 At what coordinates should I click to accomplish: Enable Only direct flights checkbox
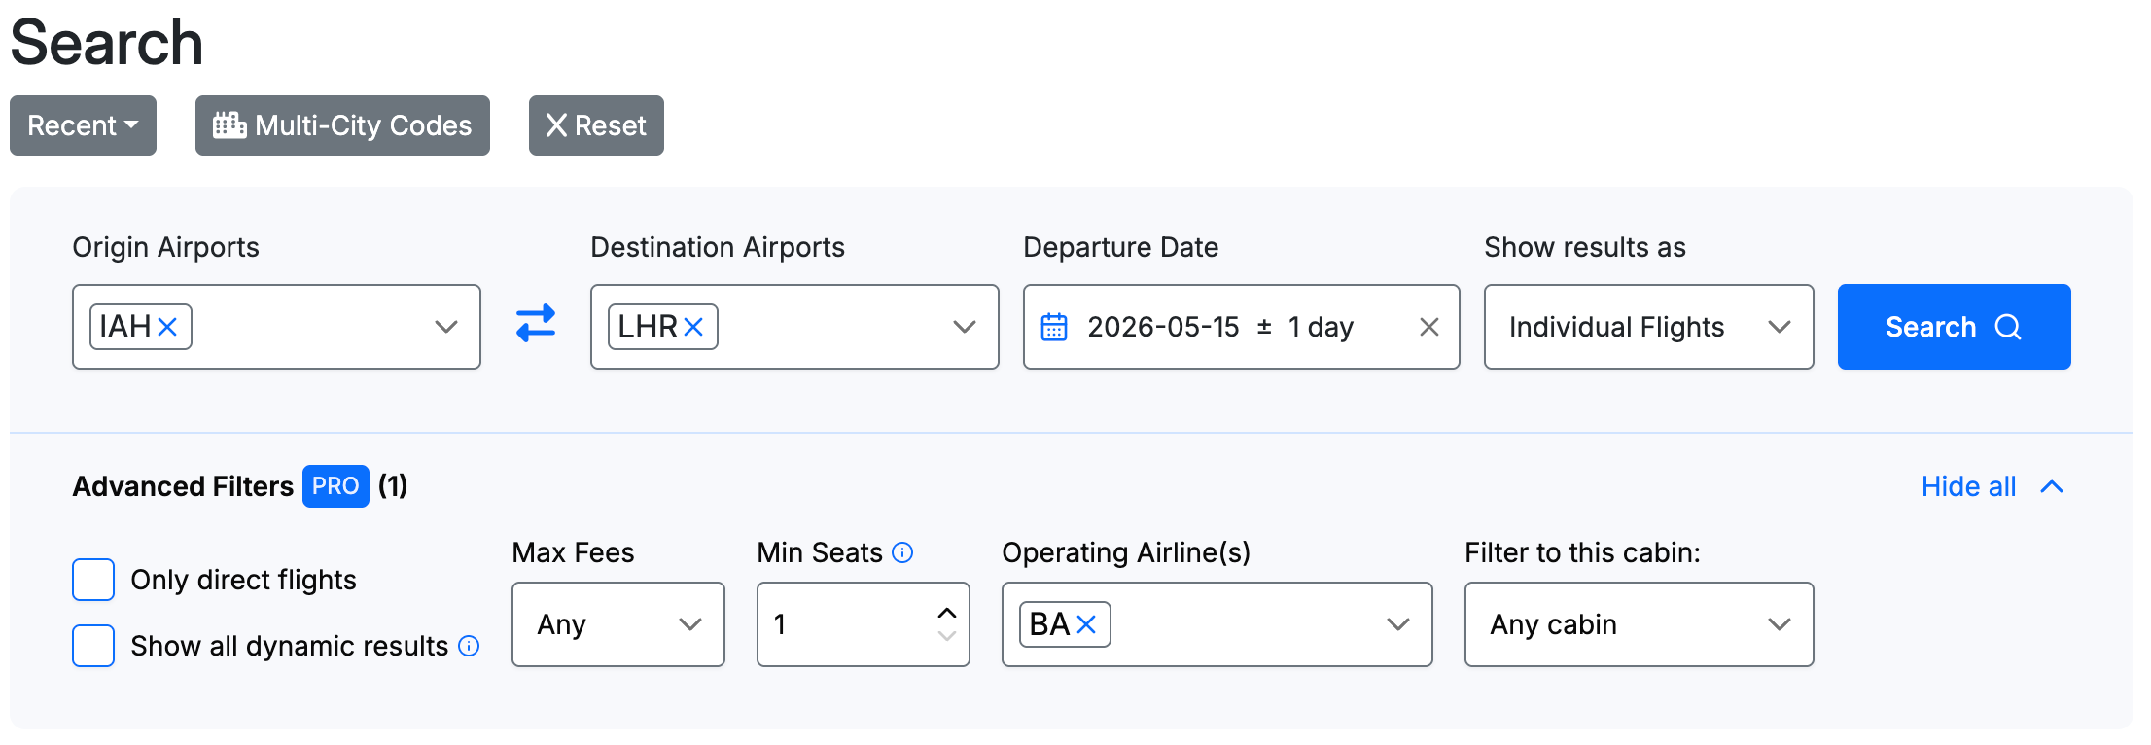point(93,580)
